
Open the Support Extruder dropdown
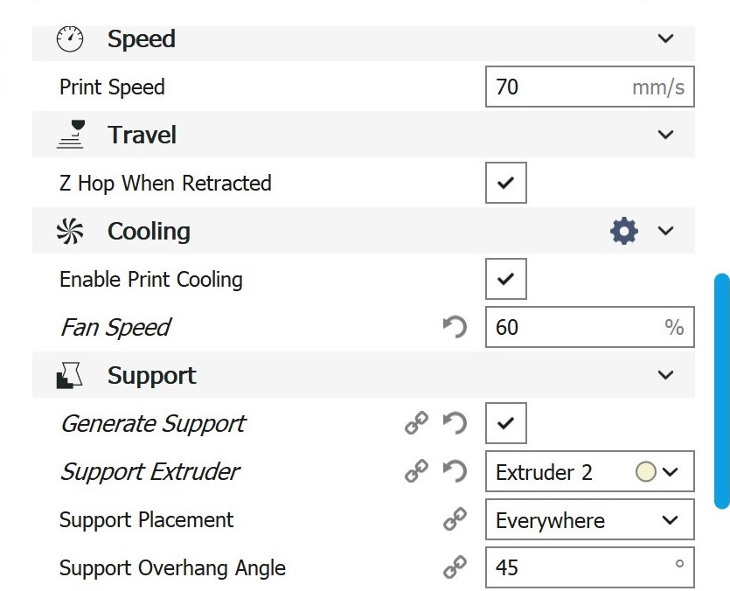click(589, 472)
